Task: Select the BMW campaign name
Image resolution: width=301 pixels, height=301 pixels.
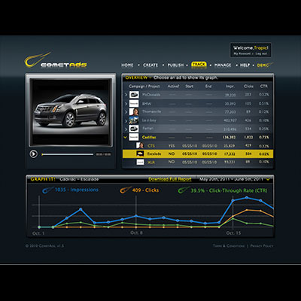Action: (147, 104)
